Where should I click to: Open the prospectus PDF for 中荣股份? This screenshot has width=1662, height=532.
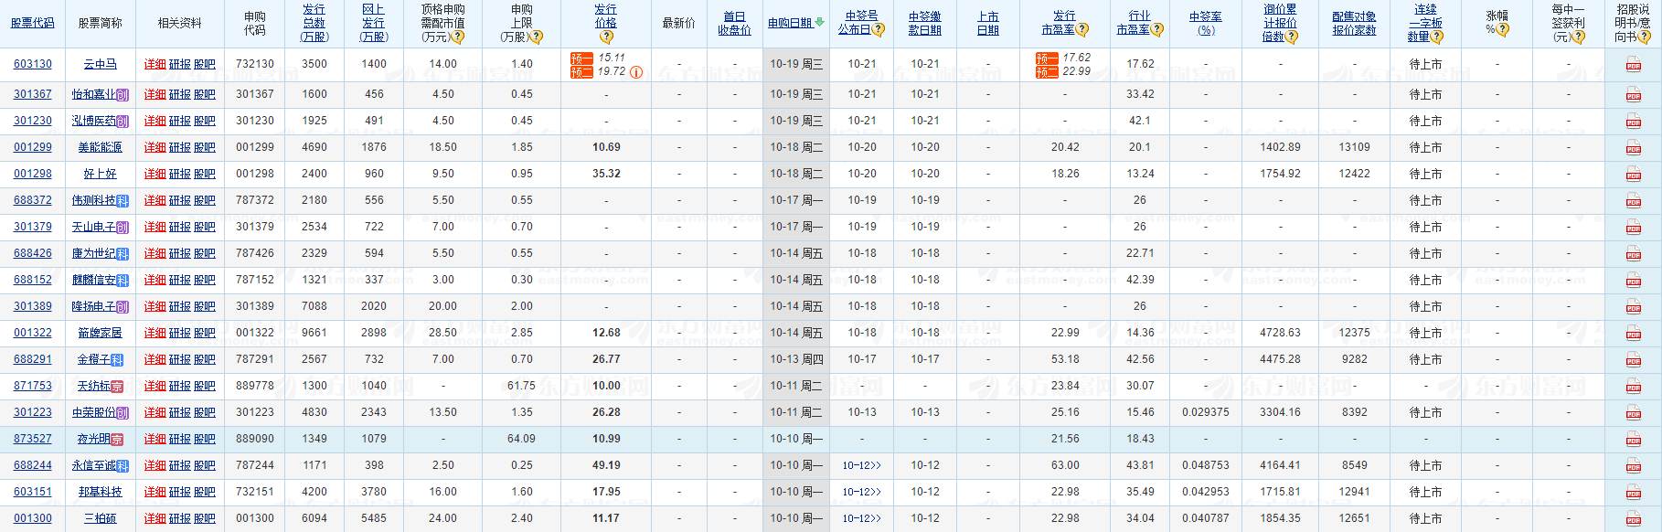point(1633,413)
